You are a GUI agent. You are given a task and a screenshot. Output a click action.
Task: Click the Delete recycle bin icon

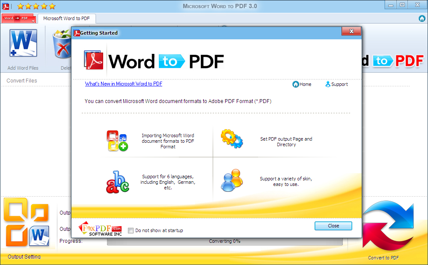click(x=62, y=44)
